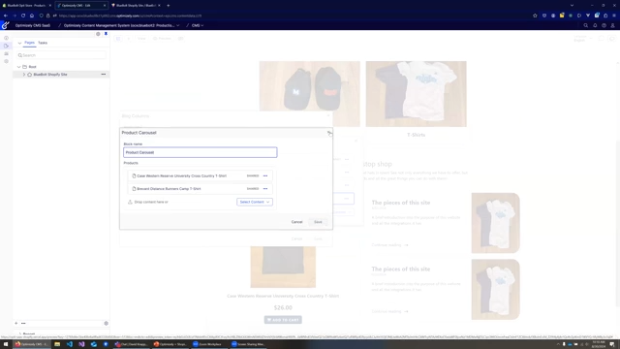
Task: Open BlueBolt Shopify Site context menu dots
Action: pyautogui.click(x=104, y=75)
